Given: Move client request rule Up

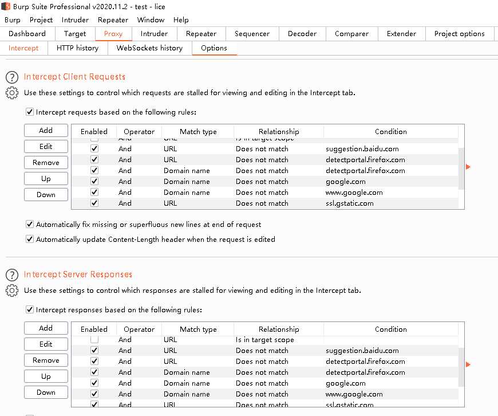Looking at the screenshot, I should pyautogui.click(x=46, y=178).
